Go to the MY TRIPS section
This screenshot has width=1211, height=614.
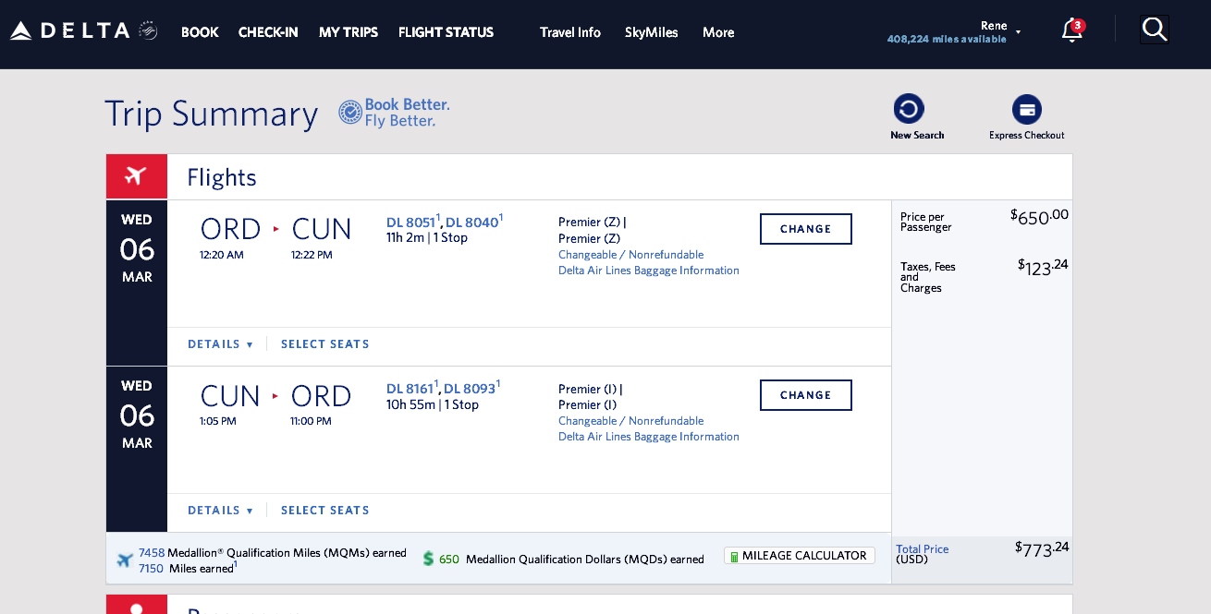349,32
